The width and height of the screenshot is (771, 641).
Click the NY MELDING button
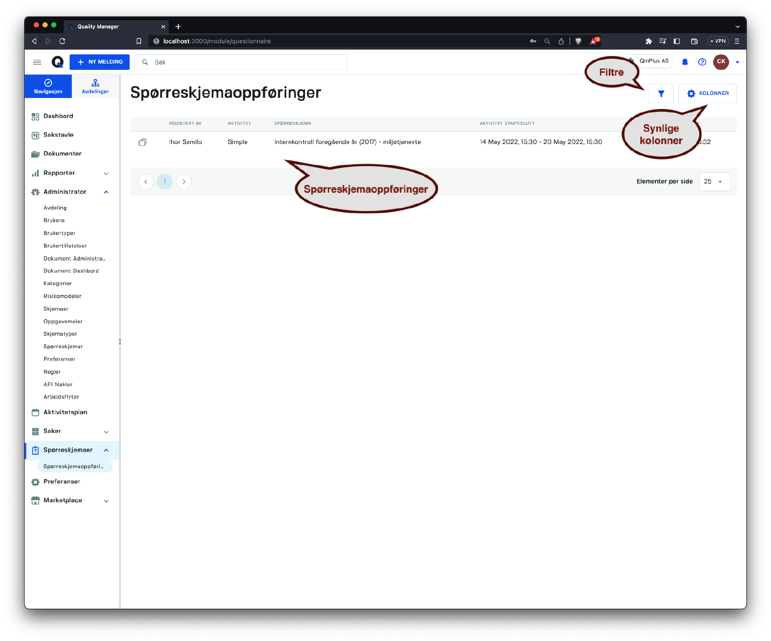pos(100,62)
